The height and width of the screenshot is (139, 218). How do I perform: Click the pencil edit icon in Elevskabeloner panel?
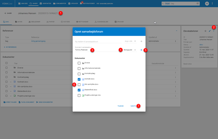pos(210,31)
